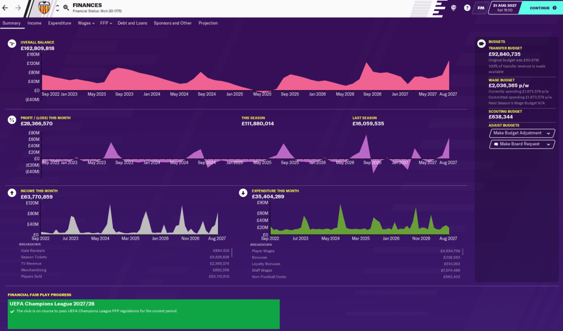This screenshot has width=563, height=331.
Task: Click the forward navigation arrow
Action: click(x=18, y=8)
